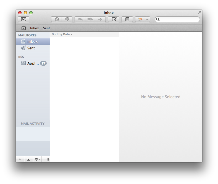This screenshot has width=218, height=184.
Task: Mark message as Junk with thumbs-down icon
Action: 67,19
